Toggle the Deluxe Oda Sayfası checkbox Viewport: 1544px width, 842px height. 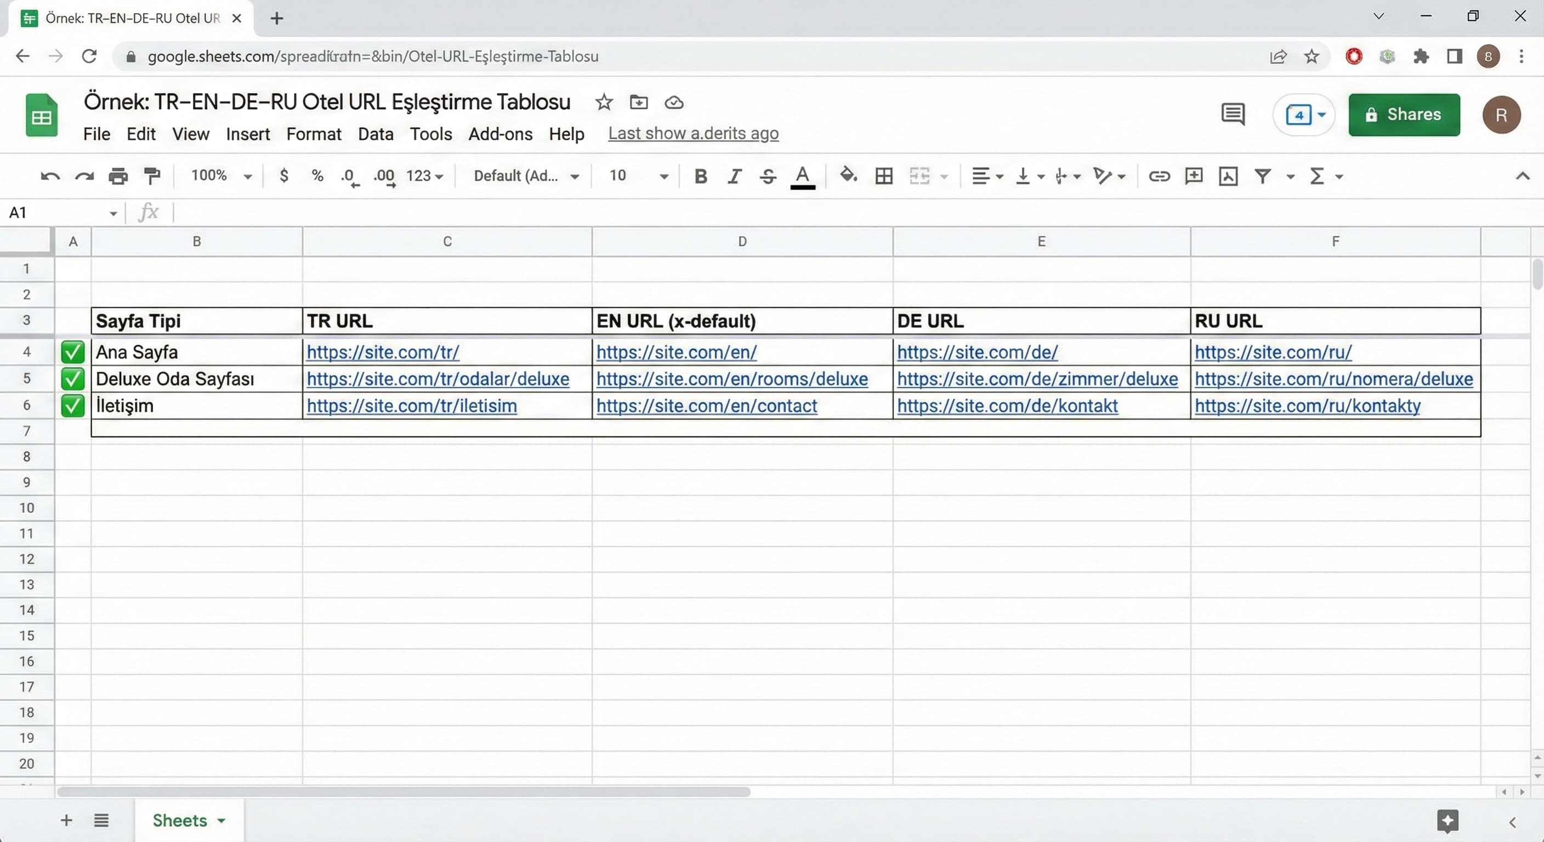coord(72,379)
